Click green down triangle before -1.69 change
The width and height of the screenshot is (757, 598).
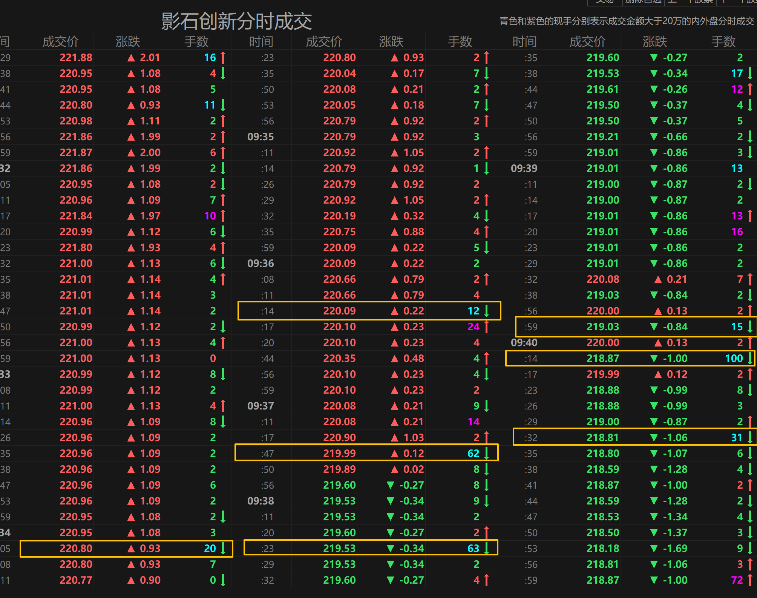point(654,548)
